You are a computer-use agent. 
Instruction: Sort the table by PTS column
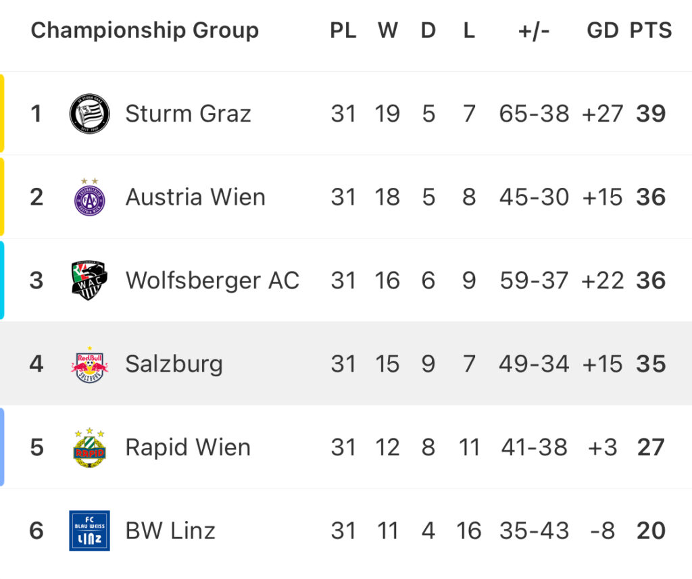(651, 30)
